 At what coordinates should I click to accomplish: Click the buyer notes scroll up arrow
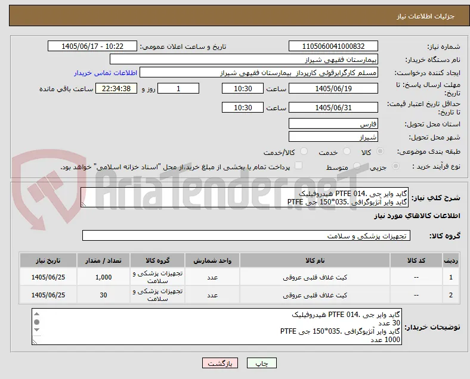coord(36,314)
